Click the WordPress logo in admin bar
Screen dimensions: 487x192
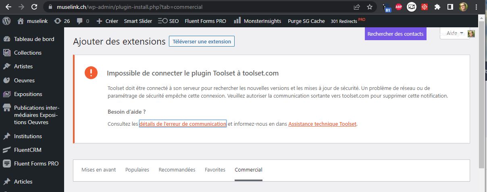tap(6, 21)
